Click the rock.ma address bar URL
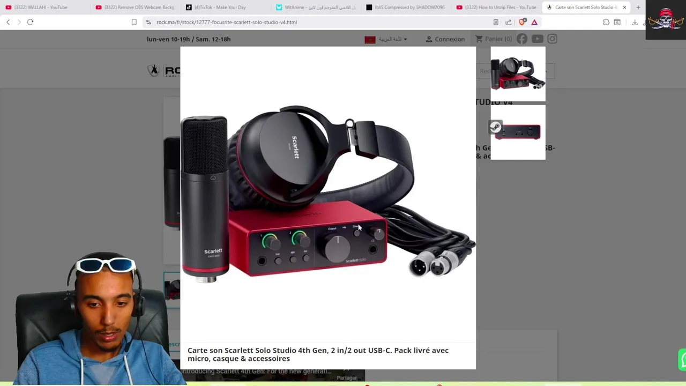 (x=227, y=22)
